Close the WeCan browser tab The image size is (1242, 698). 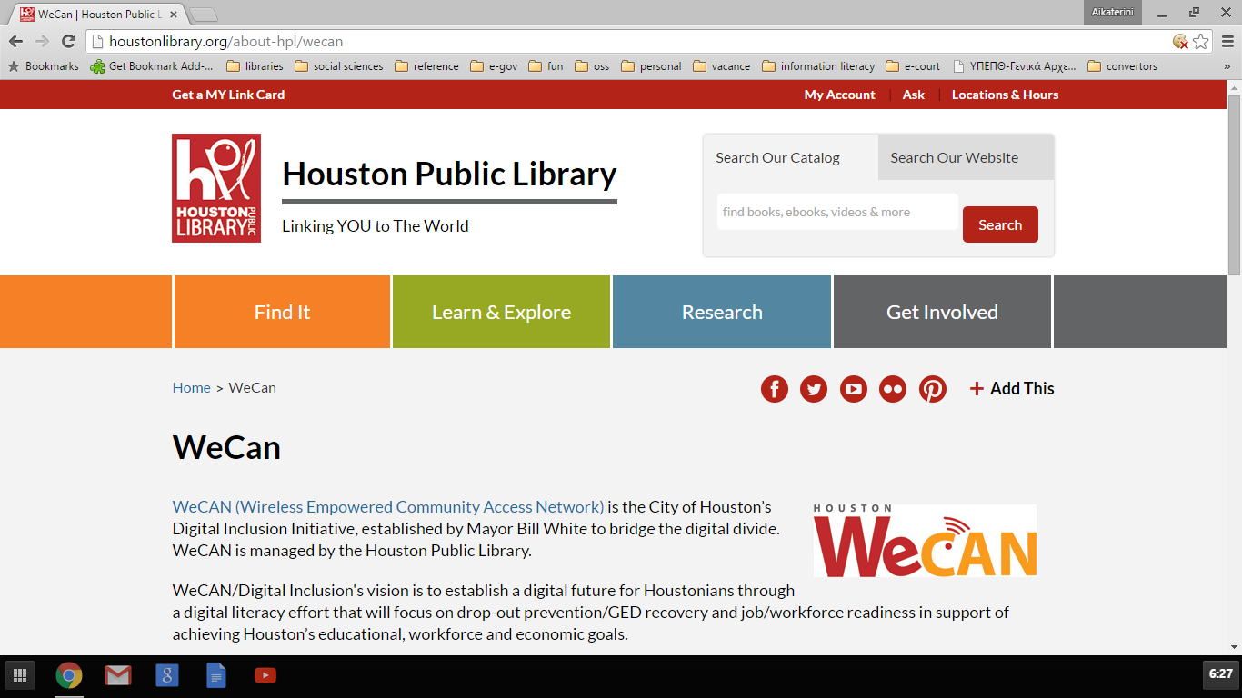[174, 15]
